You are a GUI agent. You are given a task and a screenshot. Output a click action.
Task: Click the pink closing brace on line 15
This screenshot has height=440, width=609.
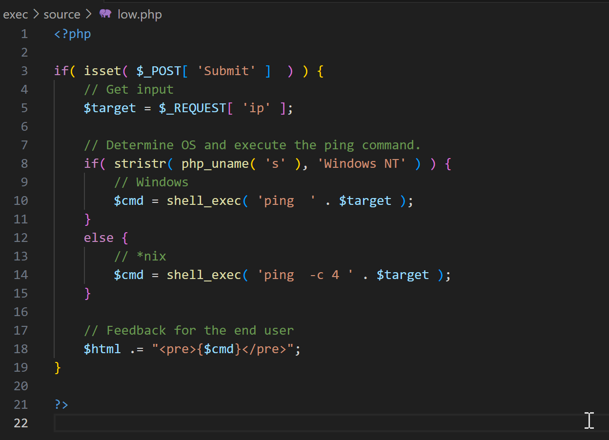[x=88, y=294]
